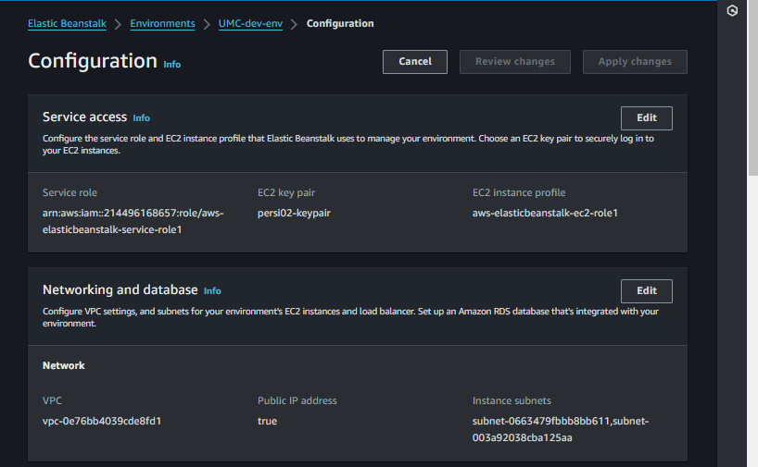Click the Instance subnets label
Image resolution: width=758 pixels, height=467 pixels.
pos(512,400)
